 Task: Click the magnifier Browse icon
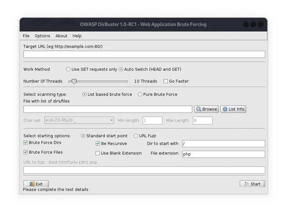[198, 109]
